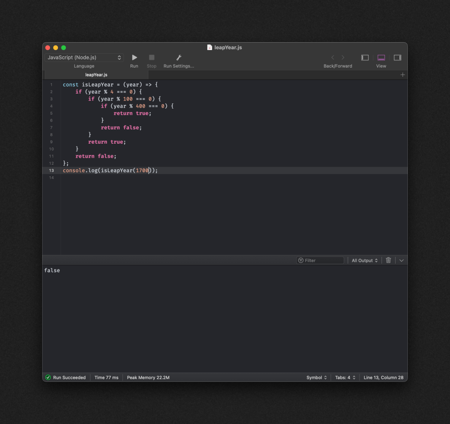Clear console output using the trash icon
Image resolution: width=450 pixels, height=424 pixels.
[x=388, y=260]
